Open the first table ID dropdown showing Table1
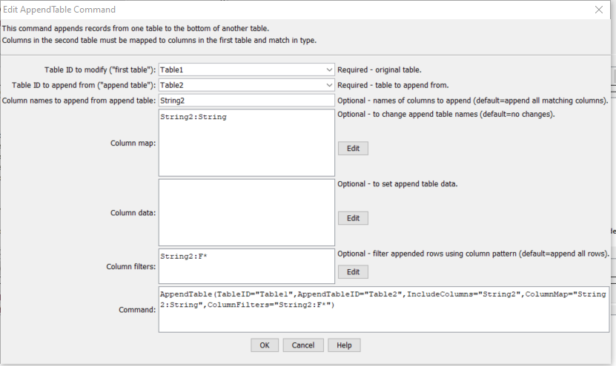Screen dimensions: 616x366 pyautogui.click(x=246, y=70)
